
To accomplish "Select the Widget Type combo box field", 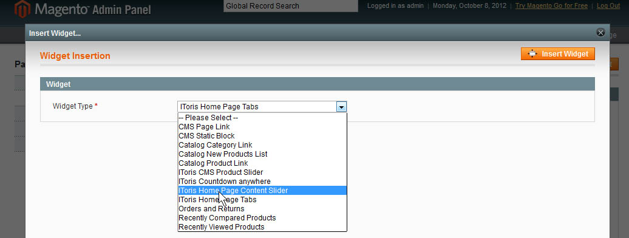I will [x=262, y=107].
